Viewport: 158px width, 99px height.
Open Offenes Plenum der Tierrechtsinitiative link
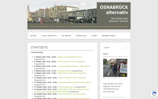pos(72,73)
